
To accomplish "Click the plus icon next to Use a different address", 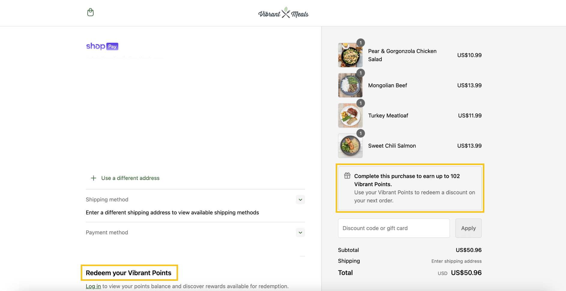I will [x=93, y=178].
